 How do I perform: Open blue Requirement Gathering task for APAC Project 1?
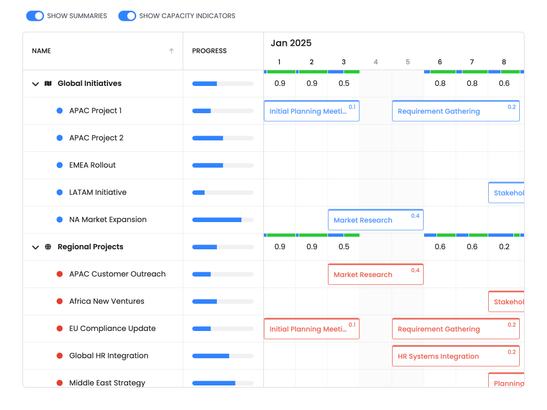456,111
